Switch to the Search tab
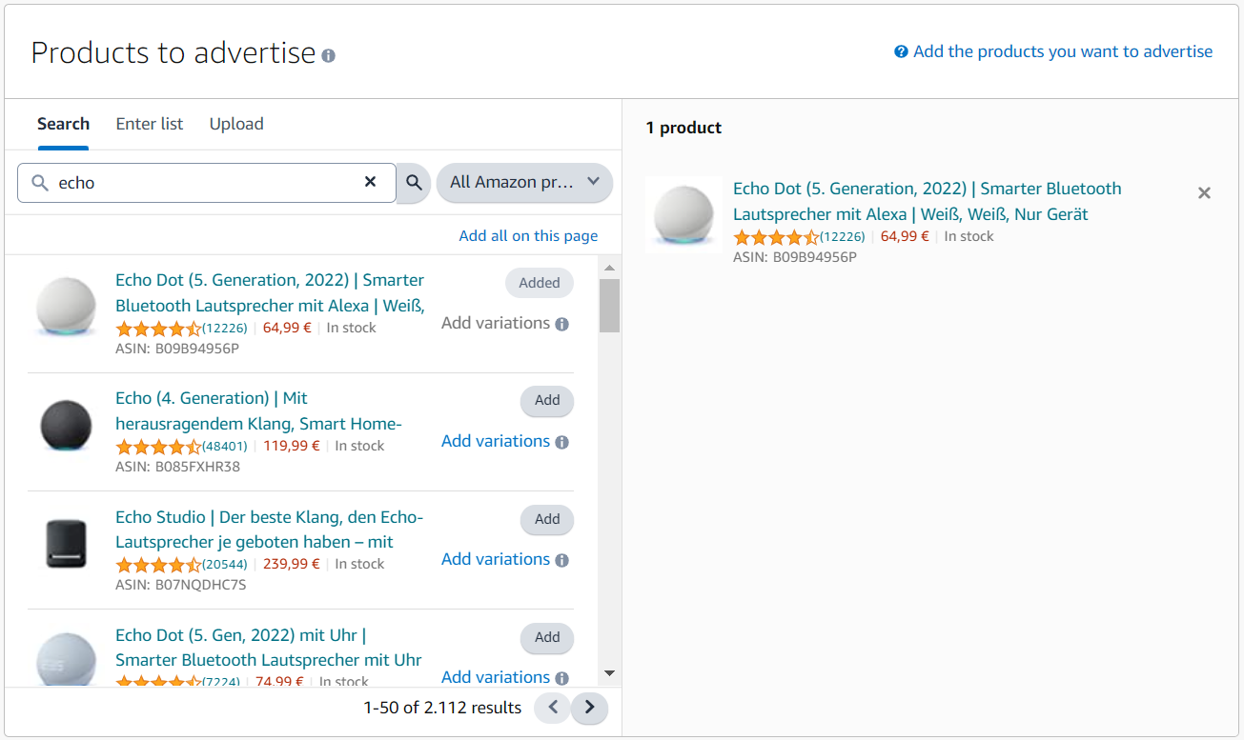The height and width of the screenshot is (740, 1244). coord(63,124)
